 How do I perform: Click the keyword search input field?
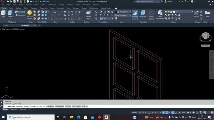pos(147,1)
